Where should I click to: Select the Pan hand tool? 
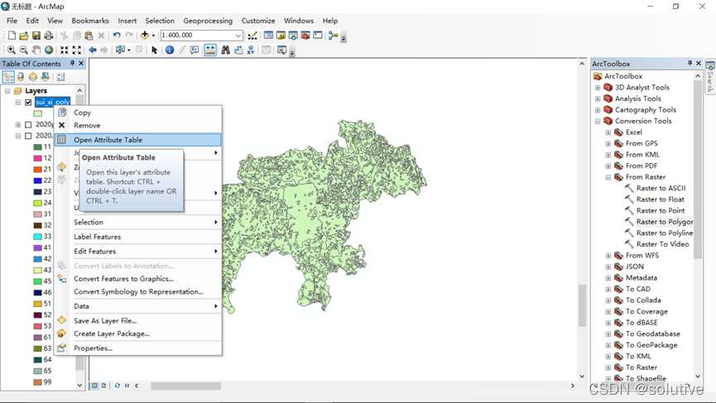(36, 50)
